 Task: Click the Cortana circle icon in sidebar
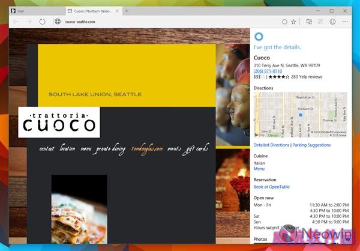pyautogui.click(x=259, y=37)
